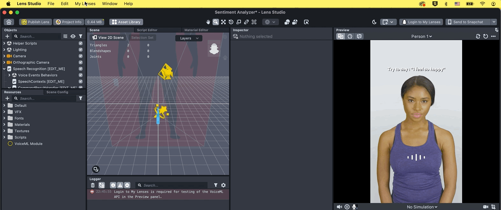
Task: Open the Person 1 dropdown
Action: 421,36
